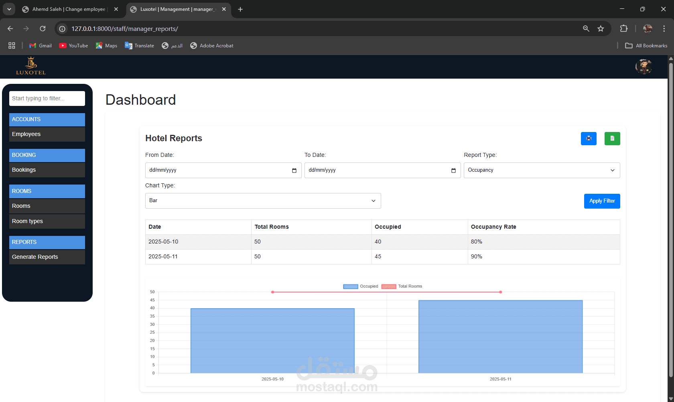Click the blue print report icon
674x402 pixels.
(x=589, y=138)
